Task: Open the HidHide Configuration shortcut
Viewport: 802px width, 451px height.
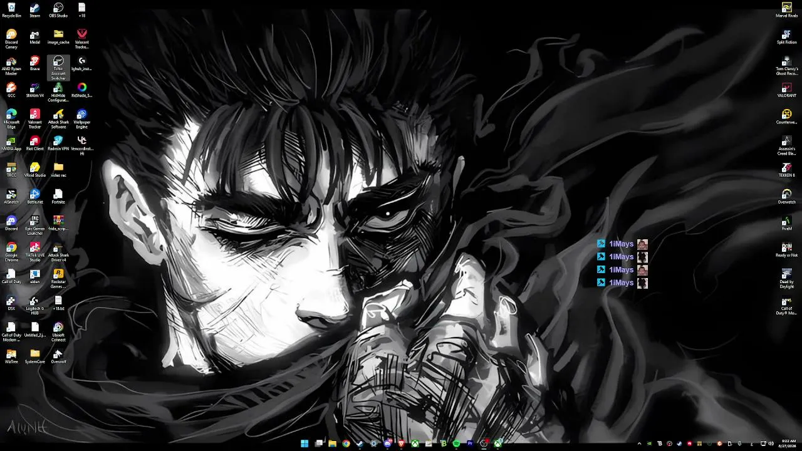Action: click(x=58, y=92)
